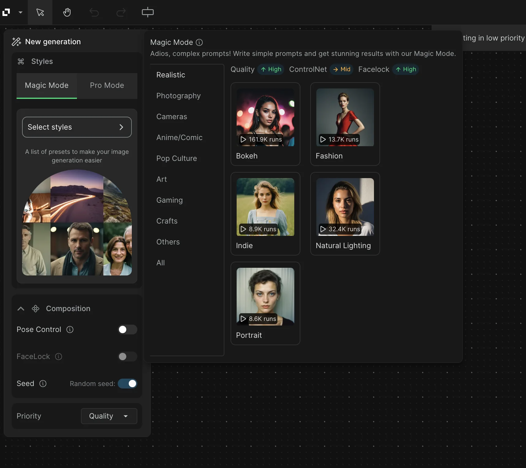This screenshot has width=526, height=468.
Task: Click the New generation panel title
Action: [53, 42]
